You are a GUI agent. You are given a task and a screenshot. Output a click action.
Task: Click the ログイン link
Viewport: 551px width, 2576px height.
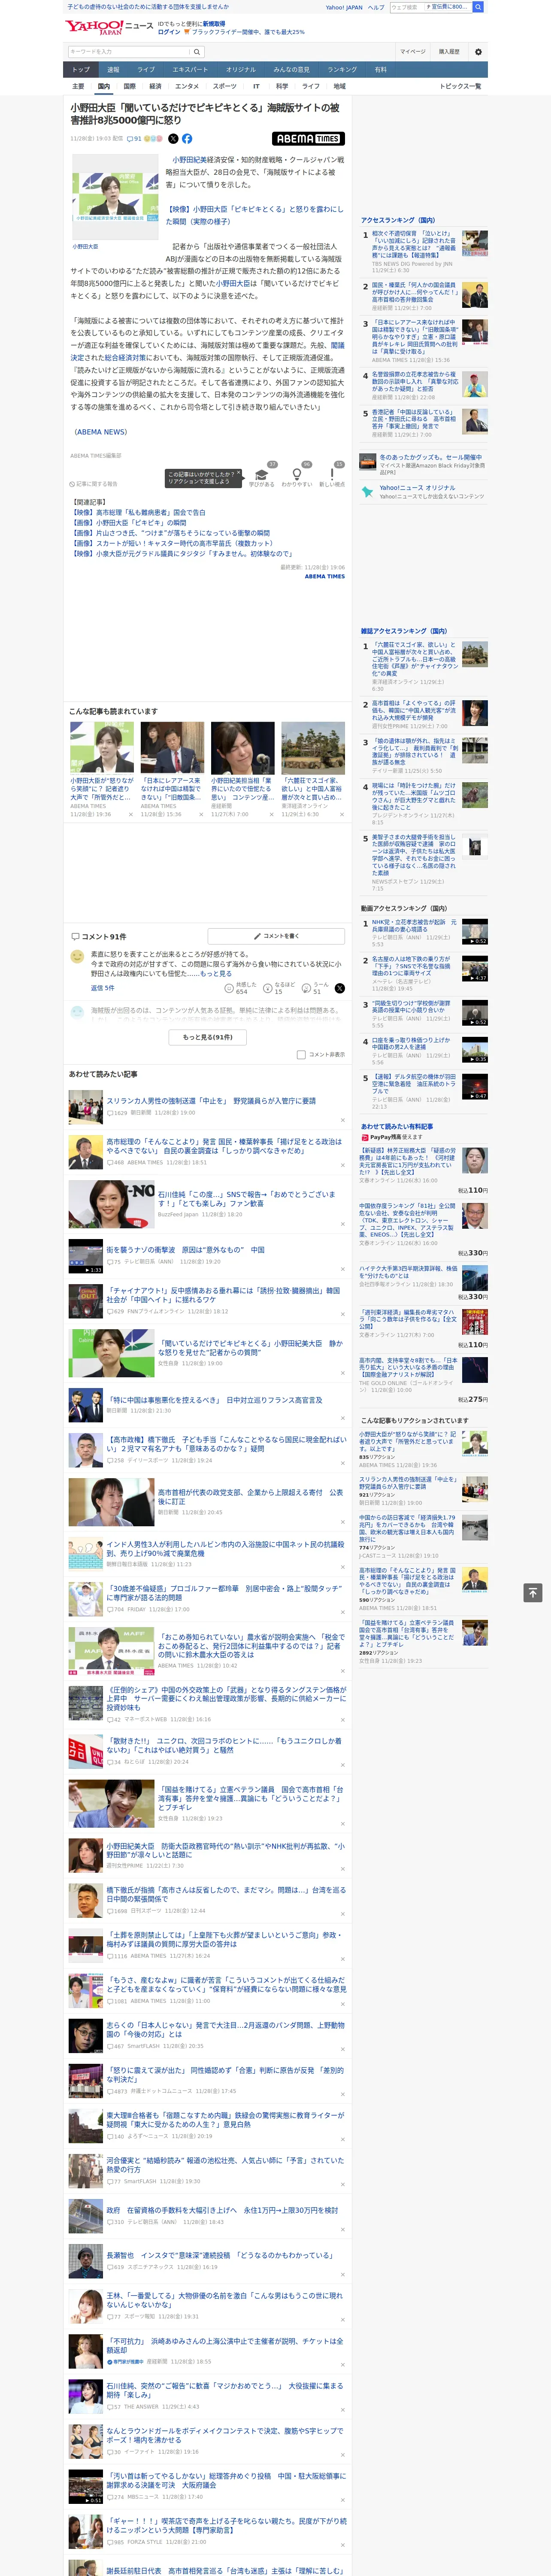tap(169, 32)
